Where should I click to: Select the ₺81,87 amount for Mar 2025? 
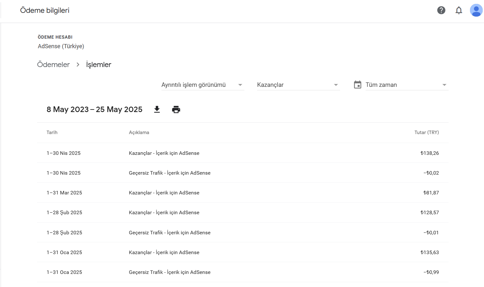pos(431,193)
